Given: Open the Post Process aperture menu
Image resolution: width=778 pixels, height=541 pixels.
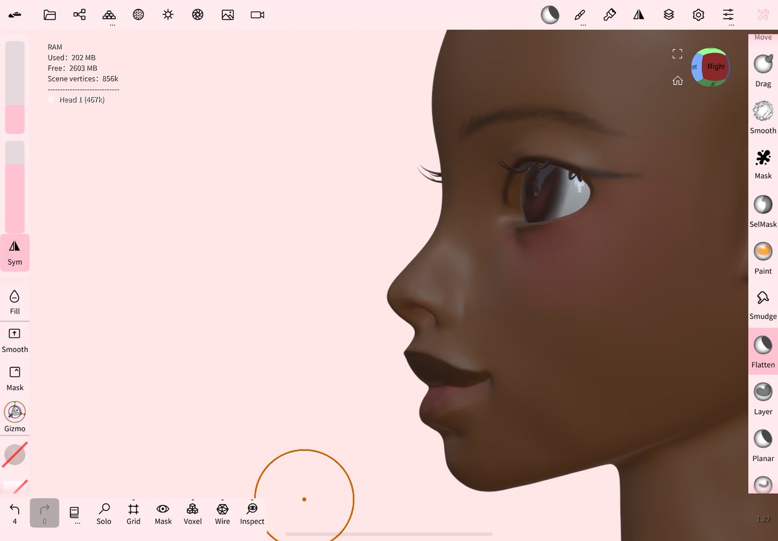Looking at the screenshot, I should pos(198,14).
